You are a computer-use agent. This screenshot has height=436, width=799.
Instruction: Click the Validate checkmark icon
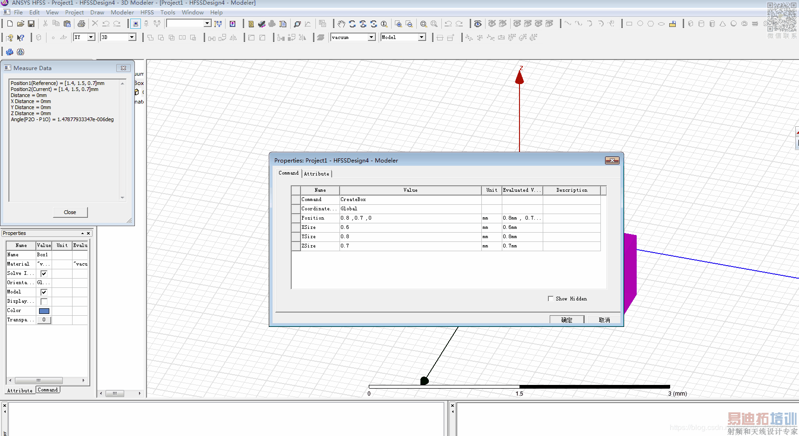262,24
